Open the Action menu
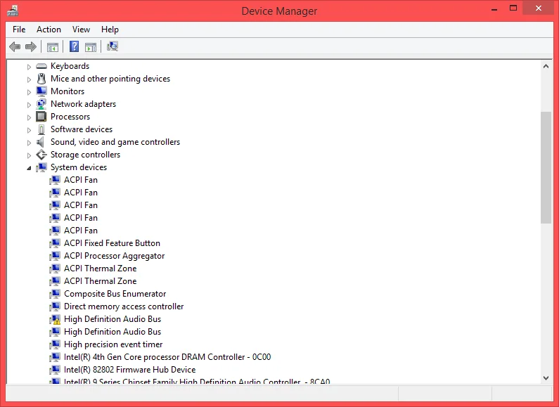Screen dimensions: 559x407 [49, 30]
